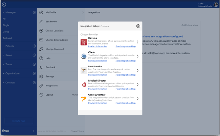Open the Terms link in footer
This screenshot has width=220, height=136.
pyautogui.click(x=81, y=131)
